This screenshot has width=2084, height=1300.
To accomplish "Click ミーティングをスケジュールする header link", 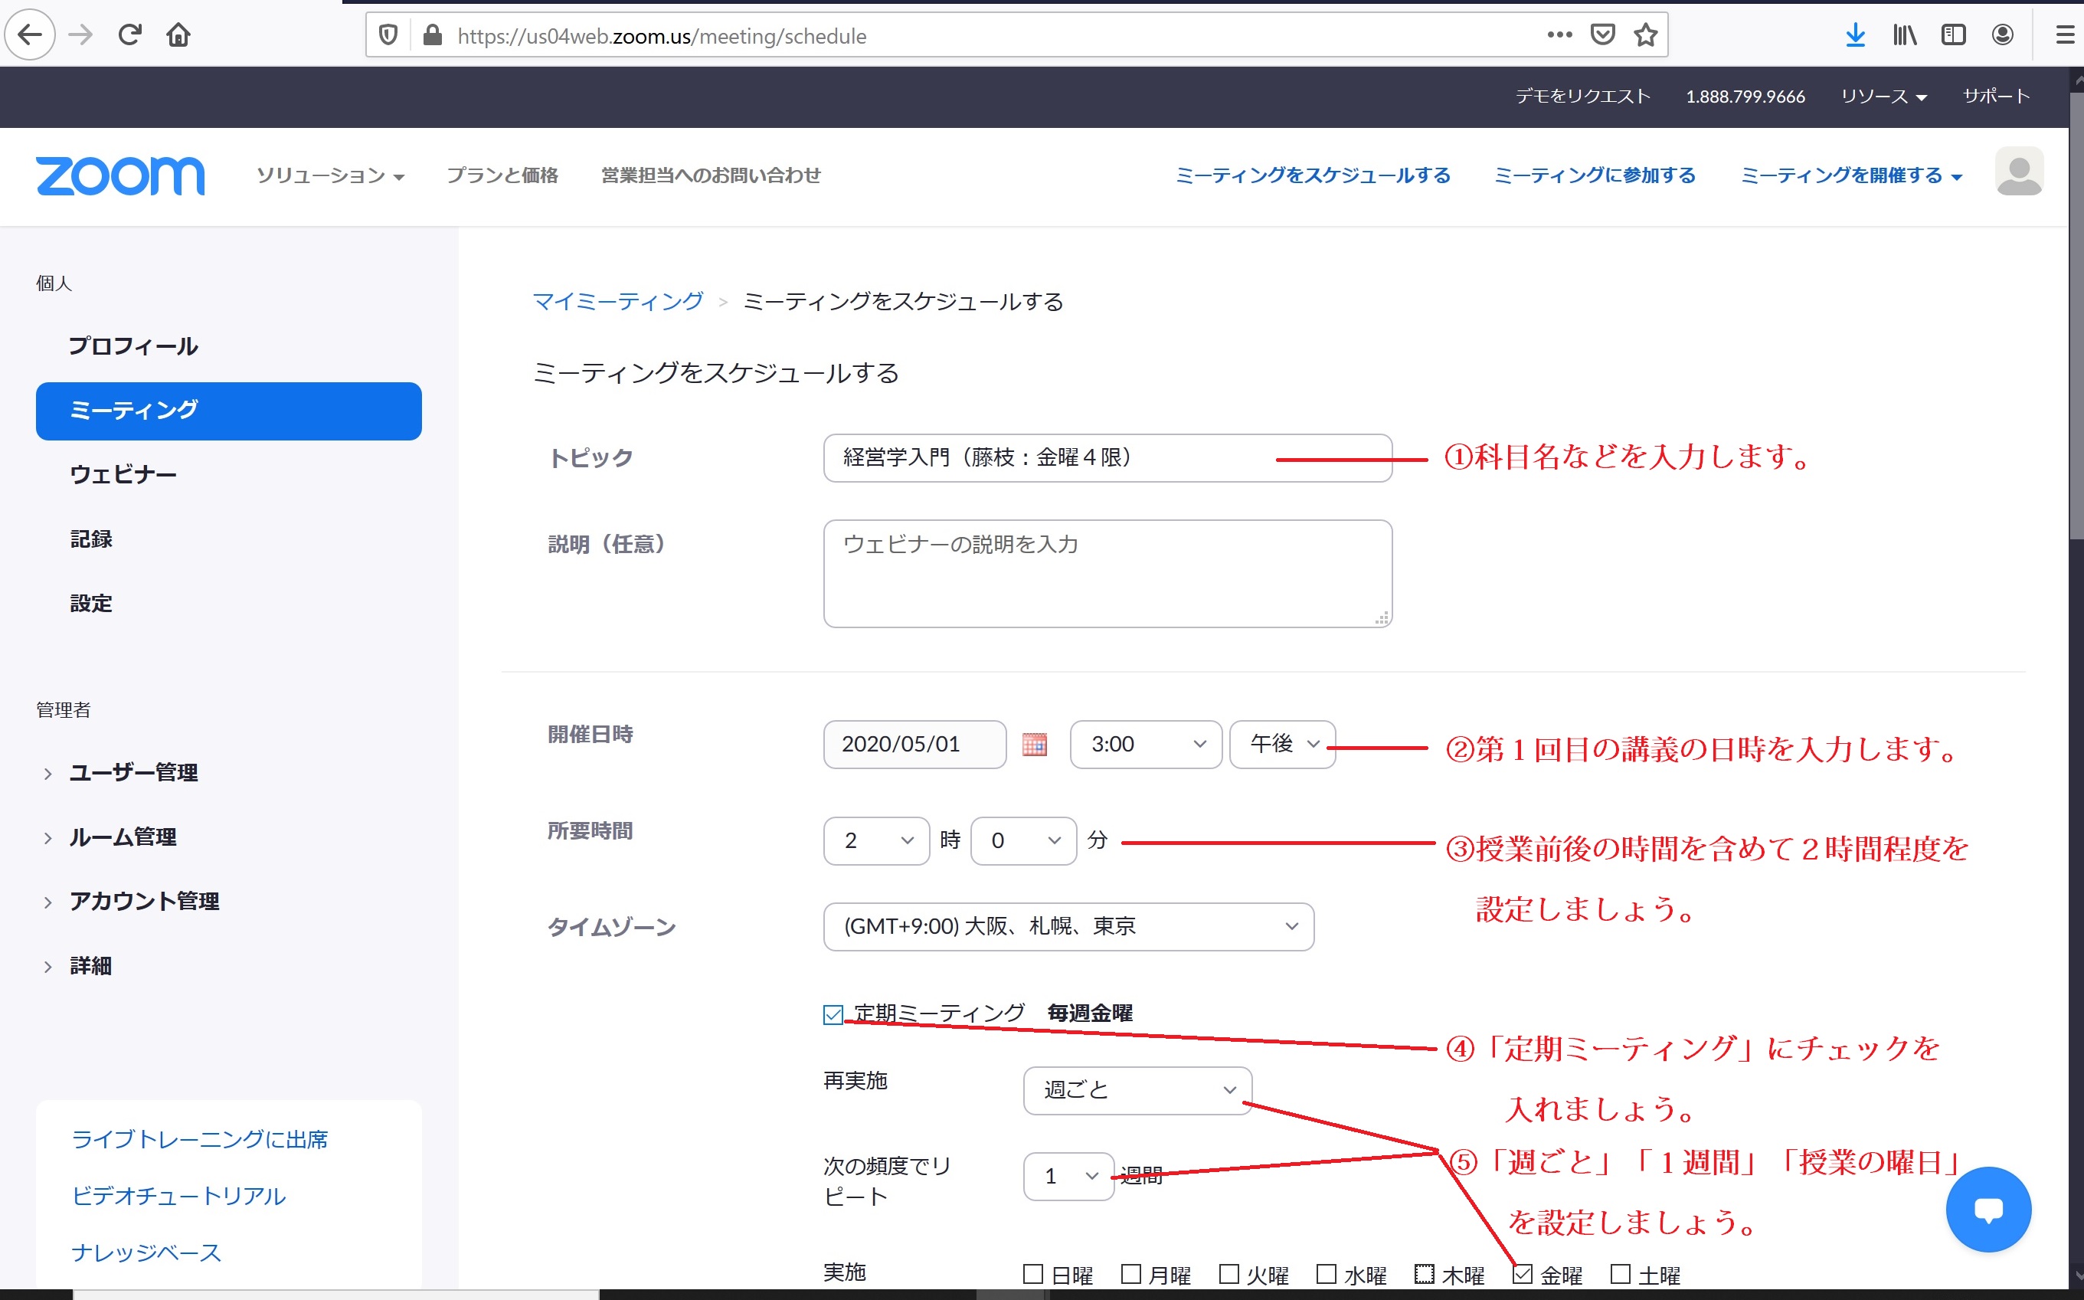I will pos(1314,175).
